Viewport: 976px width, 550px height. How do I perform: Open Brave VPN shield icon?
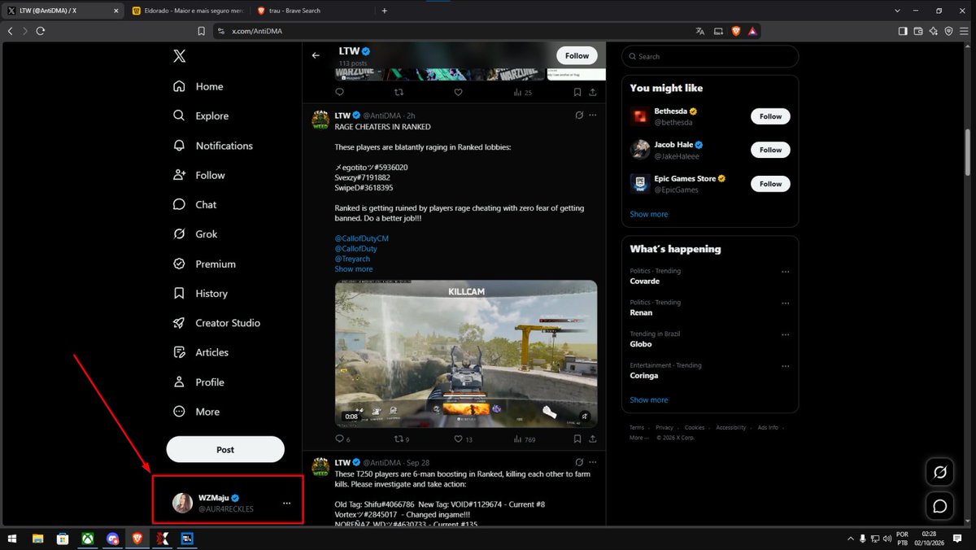pyautogui.click(x=948, y=31)
